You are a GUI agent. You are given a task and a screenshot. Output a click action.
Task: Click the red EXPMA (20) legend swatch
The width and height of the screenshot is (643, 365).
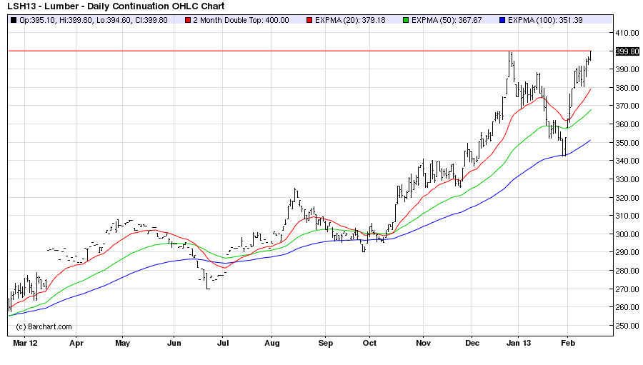tap(309, 20)
